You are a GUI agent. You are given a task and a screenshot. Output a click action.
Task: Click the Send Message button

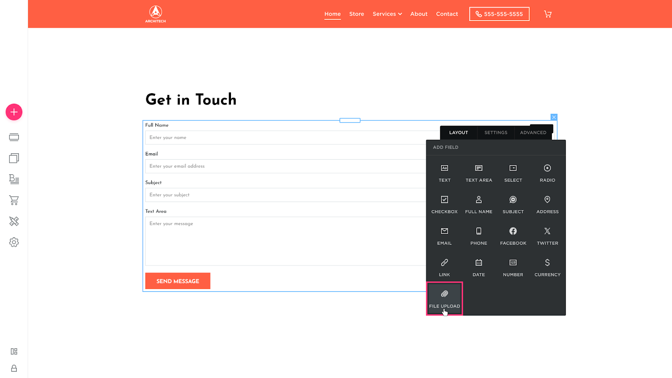coord(178,281)
